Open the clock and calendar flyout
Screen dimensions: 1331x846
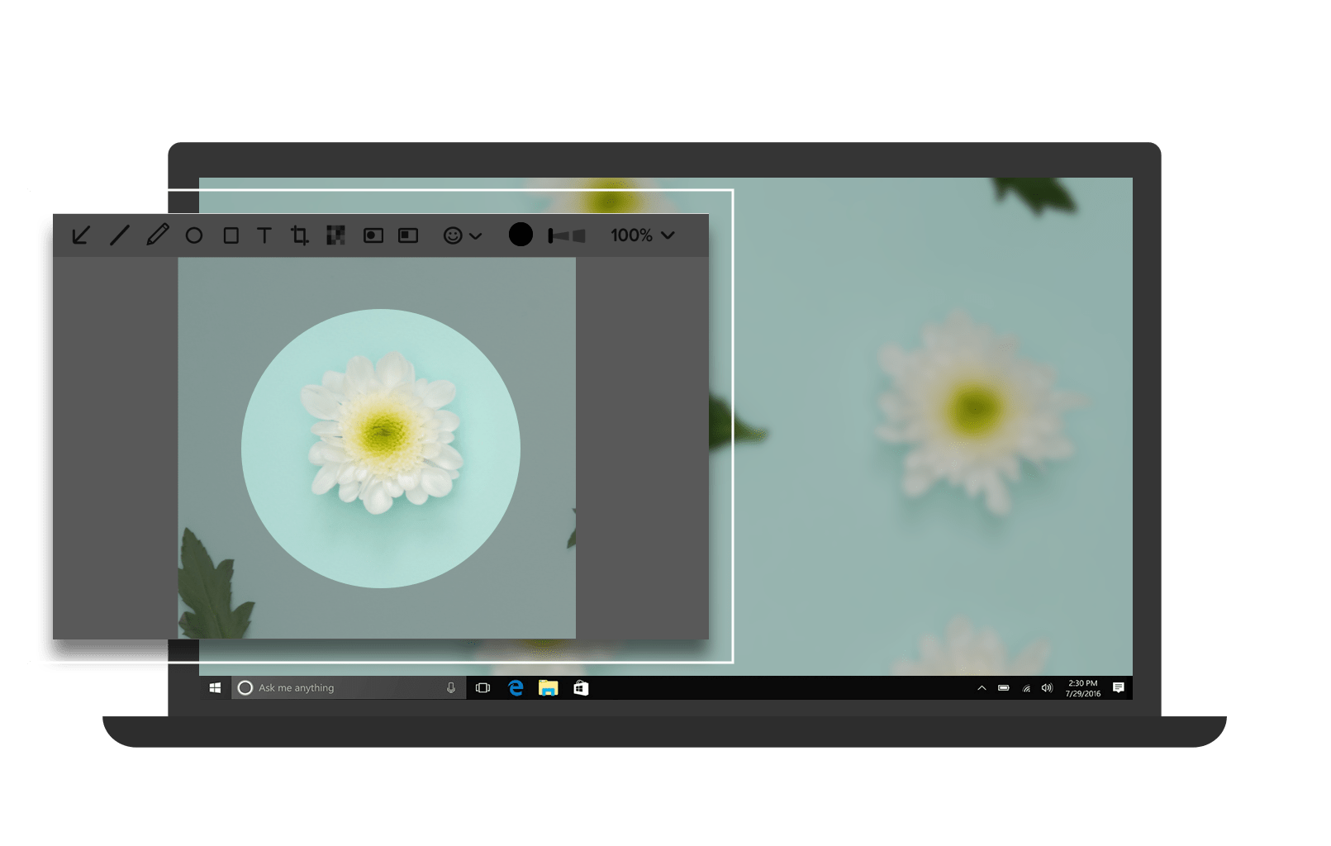(x=1081, y=687)
